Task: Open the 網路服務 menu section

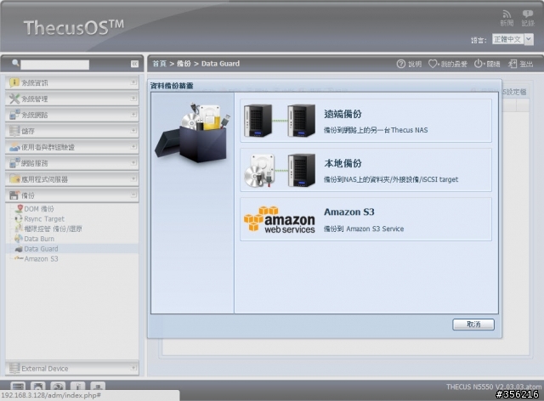Action: point(72,163)
